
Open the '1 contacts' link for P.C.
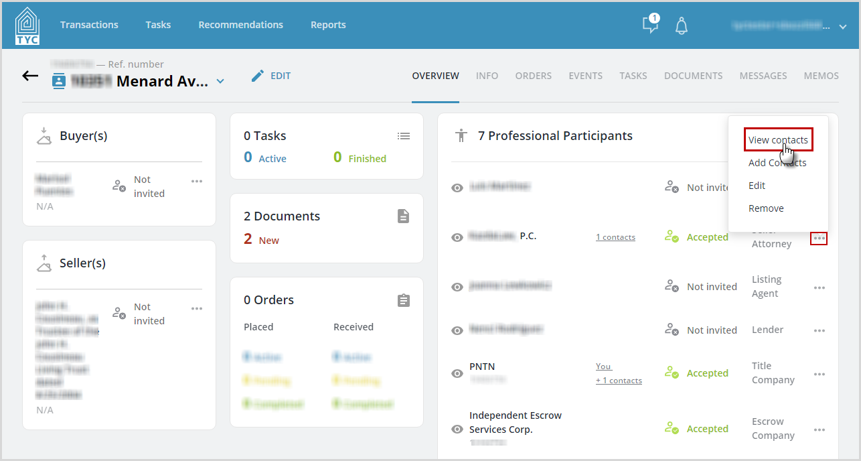pos(615,237)
